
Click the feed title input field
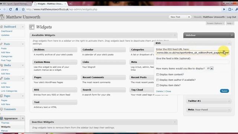tap(193, 62)
